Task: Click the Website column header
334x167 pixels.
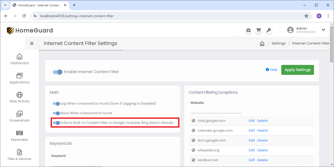Action: 197,103
